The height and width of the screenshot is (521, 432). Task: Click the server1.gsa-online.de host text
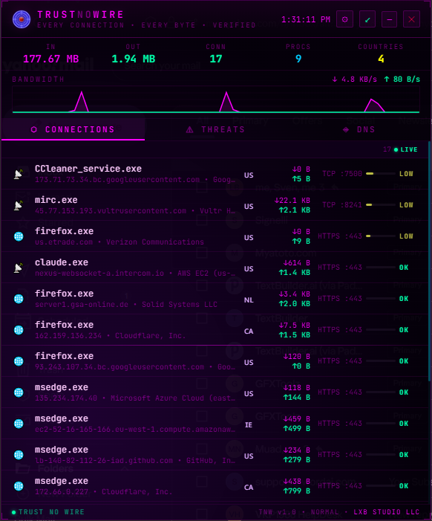[x=82, y=305]
